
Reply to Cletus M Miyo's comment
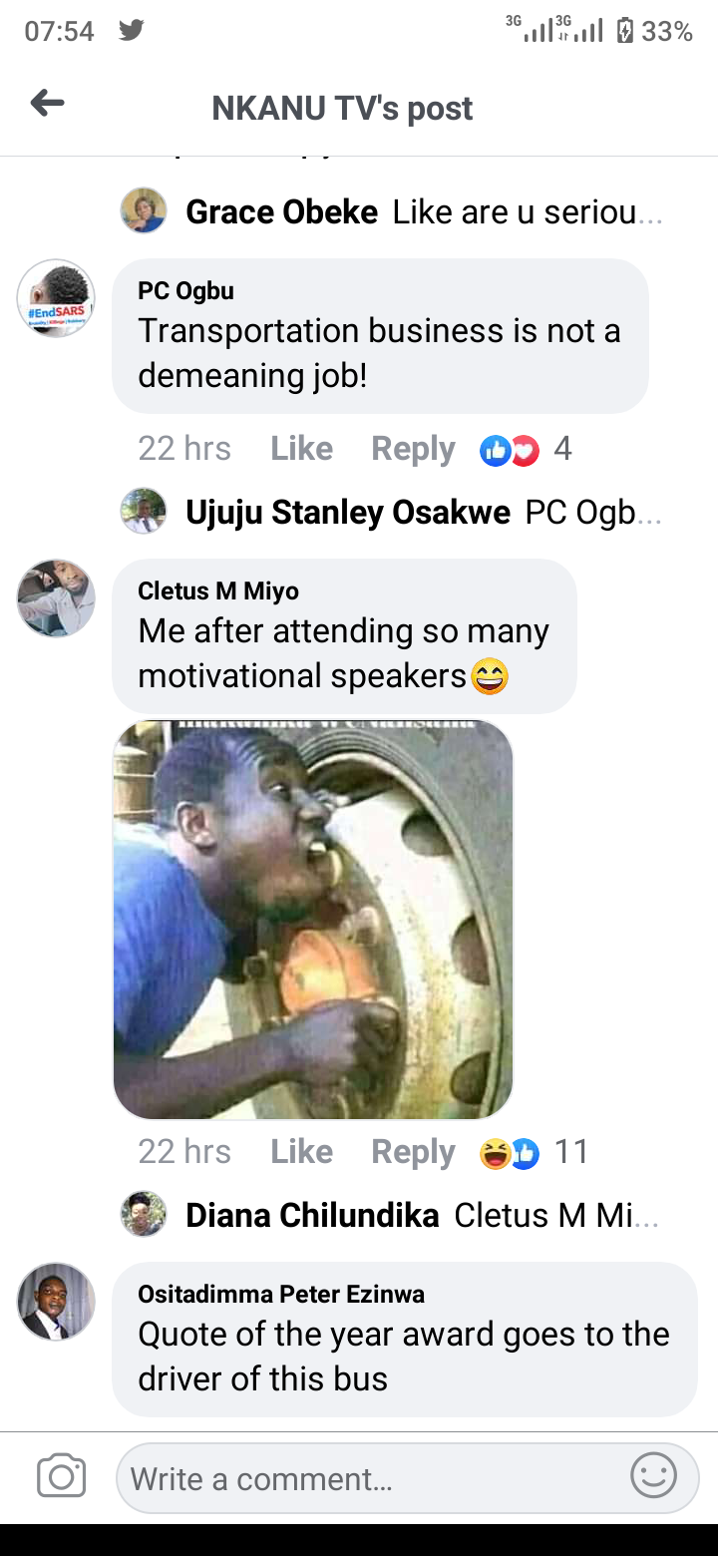point(413,1152)
